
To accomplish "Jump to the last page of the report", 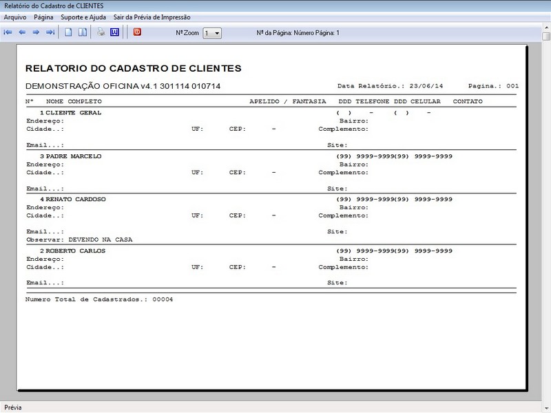I will pyautogui.click(x=50, y=32).
